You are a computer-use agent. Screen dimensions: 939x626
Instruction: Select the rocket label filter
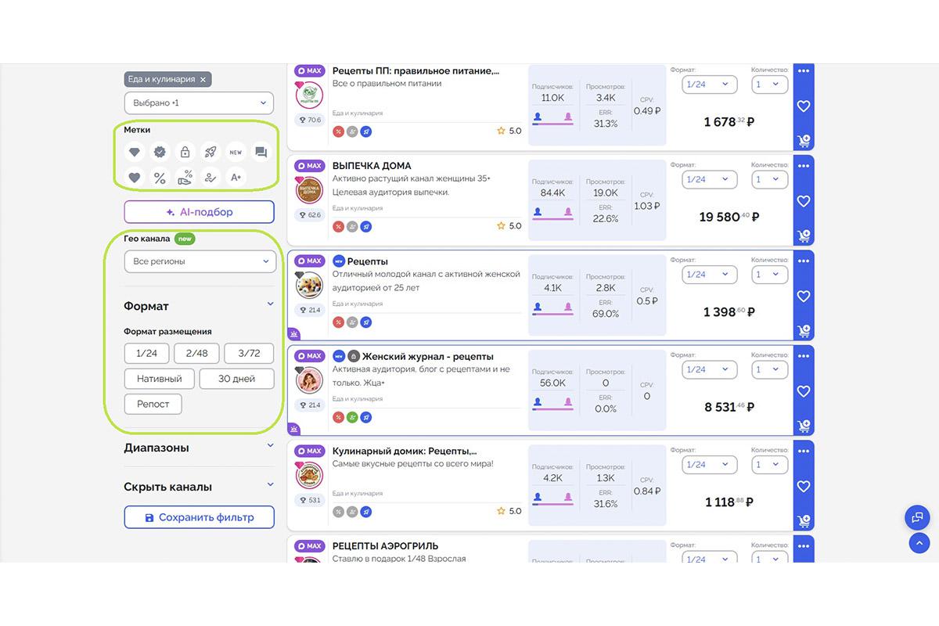[x=210, y=153]
